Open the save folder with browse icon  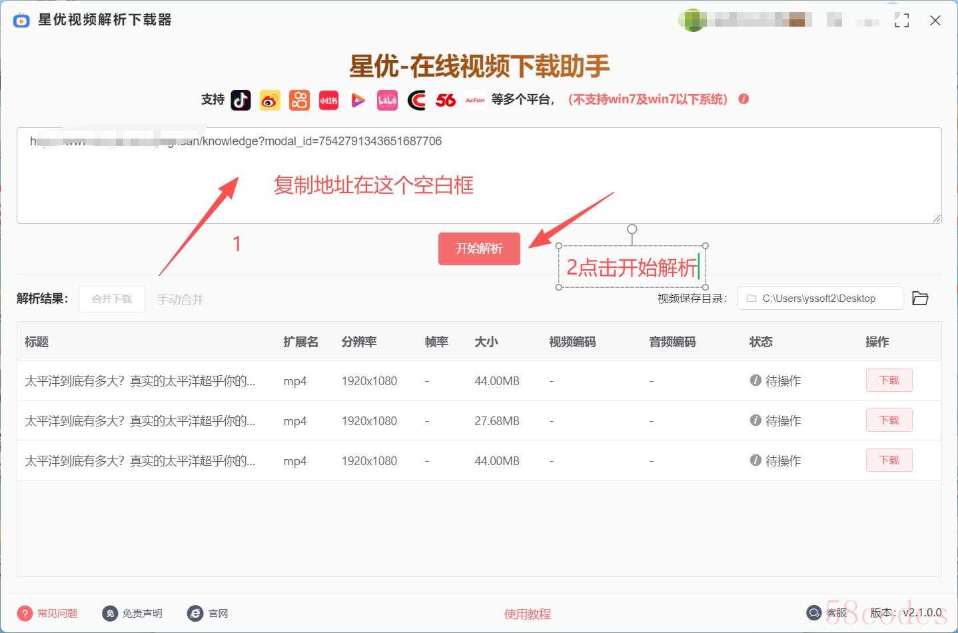(x=920, y=298)
